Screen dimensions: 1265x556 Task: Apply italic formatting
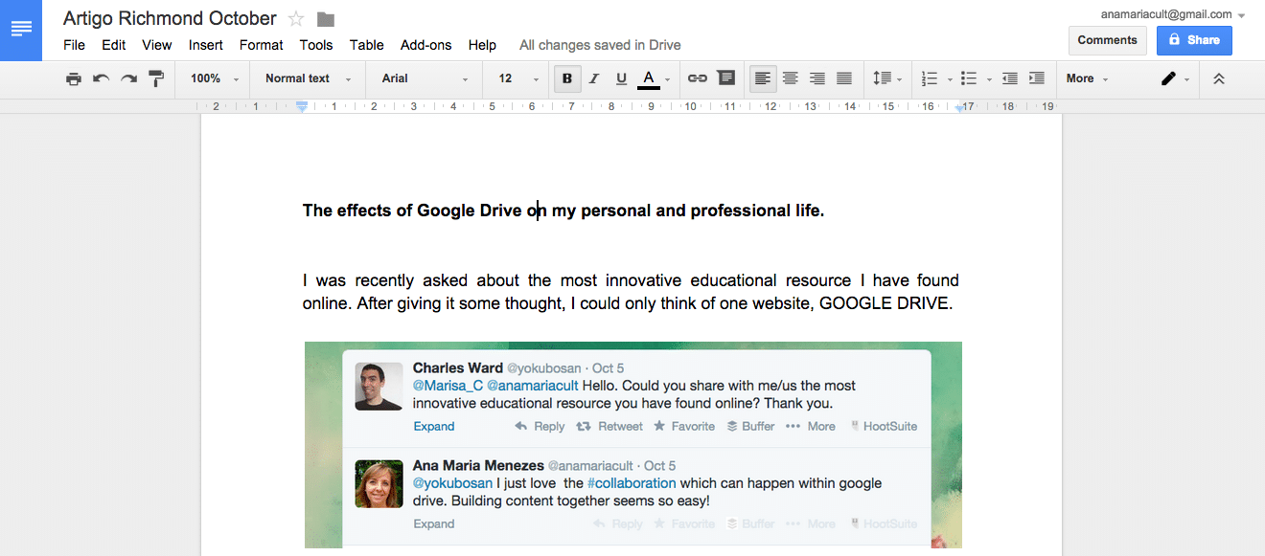pyautogui.click(x=593, y=78)
